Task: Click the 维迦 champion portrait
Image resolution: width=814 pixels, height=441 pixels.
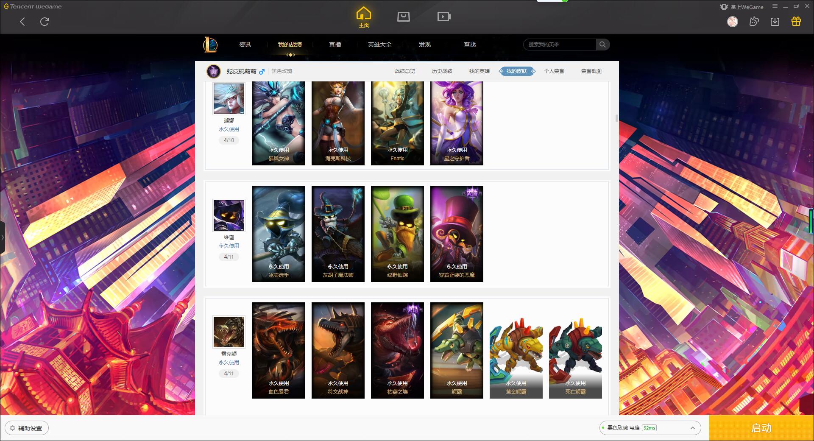Action: 229,215
